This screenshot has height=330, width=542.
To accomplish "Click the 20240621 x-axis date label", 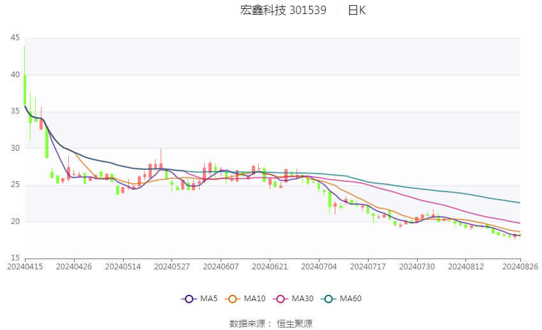I will click(270, 267).
